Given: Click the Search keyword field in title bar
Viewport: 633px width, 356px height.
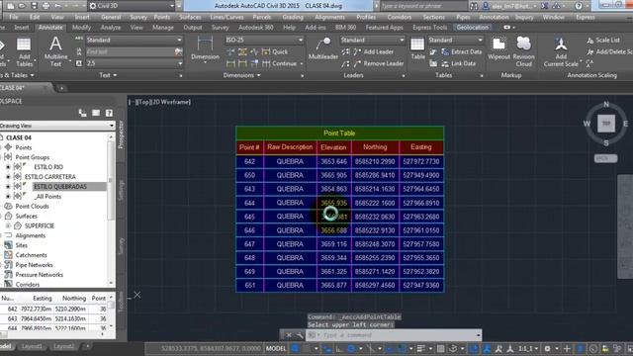Looking at the screenshot, I should point(423,6).
